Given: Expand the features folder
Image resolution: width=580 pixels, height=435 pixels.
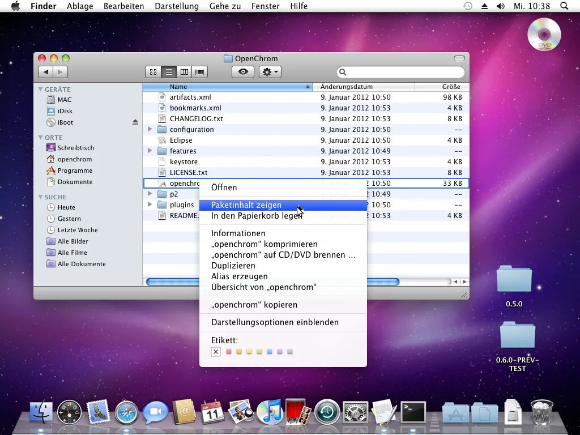Looking at the screenshot, I should coord(150,151).
